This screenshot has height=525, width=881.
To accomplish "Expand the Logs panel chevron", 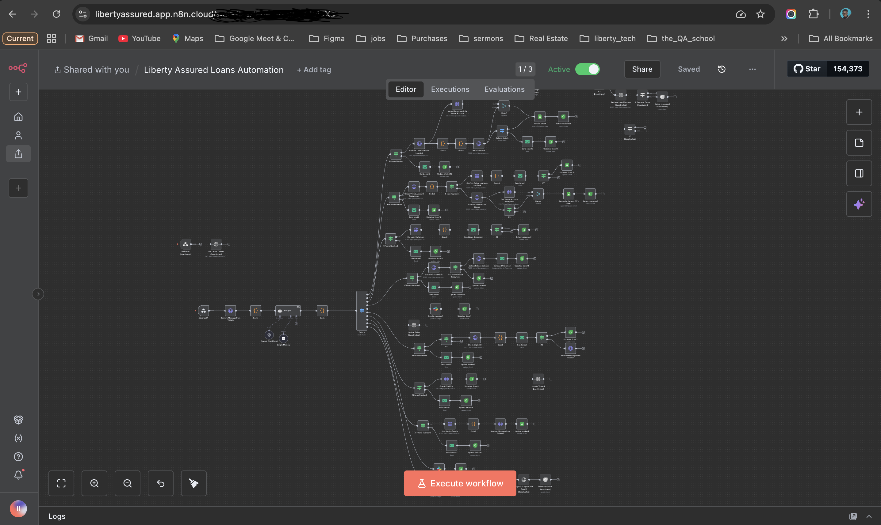I will [869, 516].
